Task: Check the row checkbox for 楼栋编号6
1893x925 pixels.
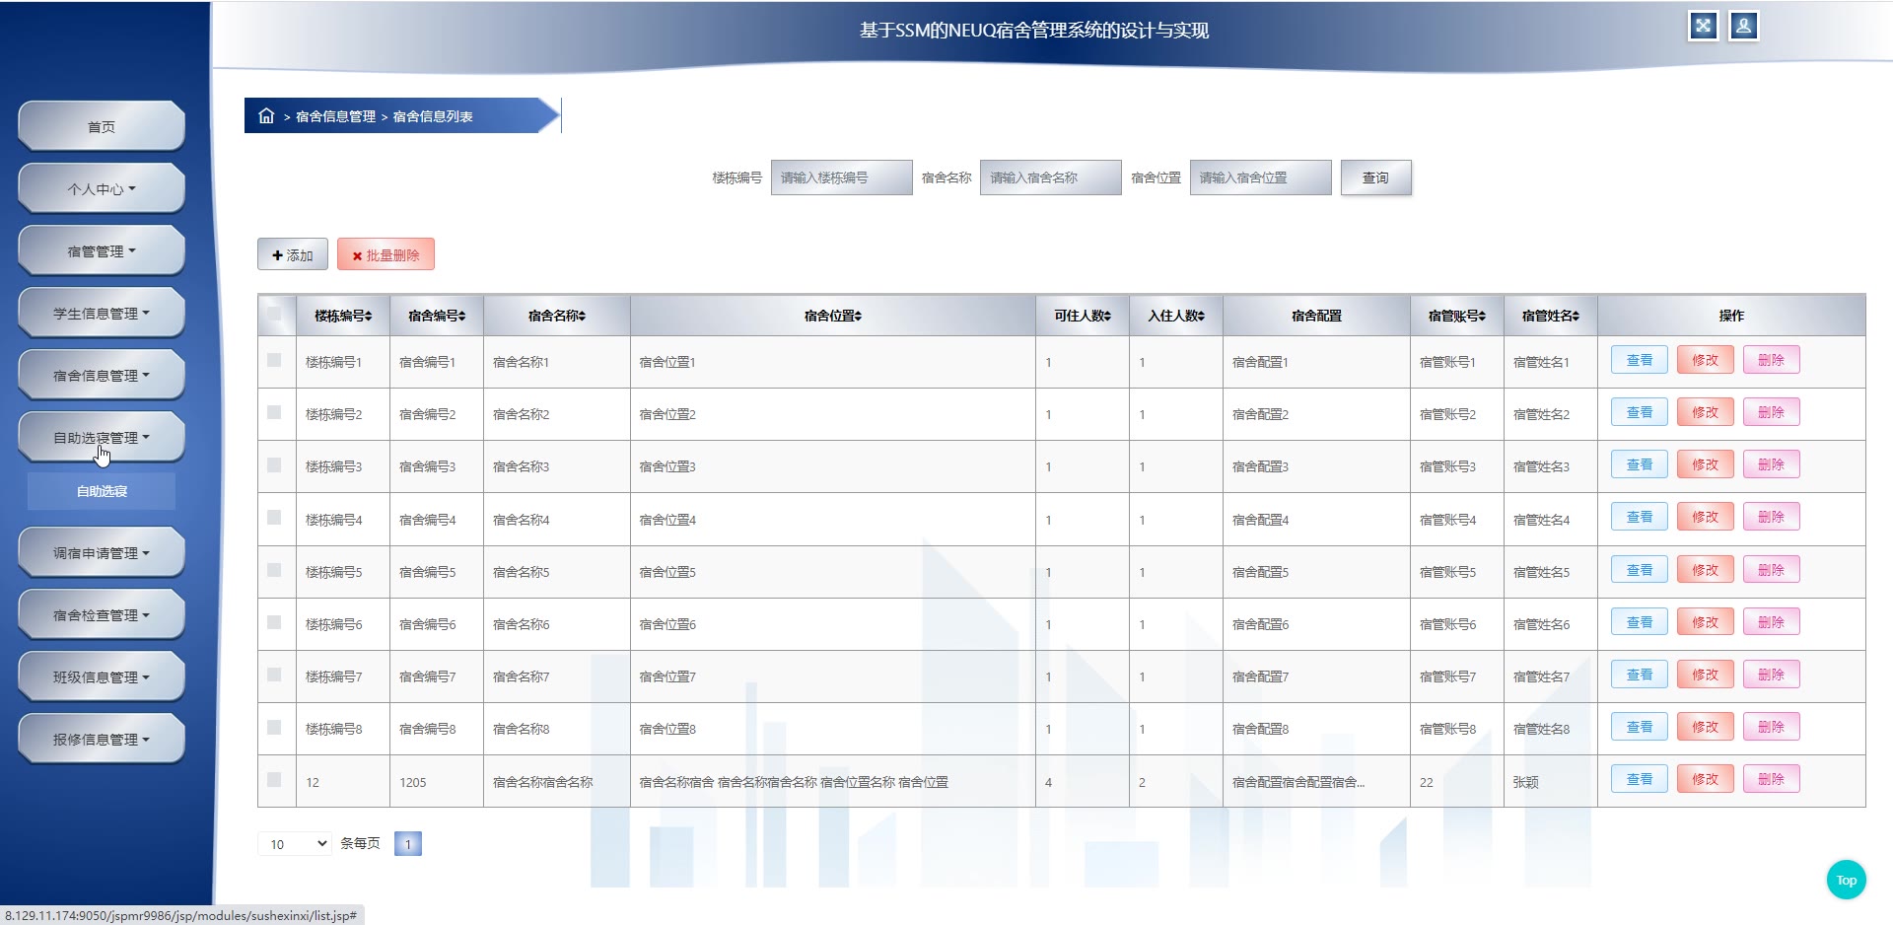Action: pyautogui.click(x=274, y=622)
